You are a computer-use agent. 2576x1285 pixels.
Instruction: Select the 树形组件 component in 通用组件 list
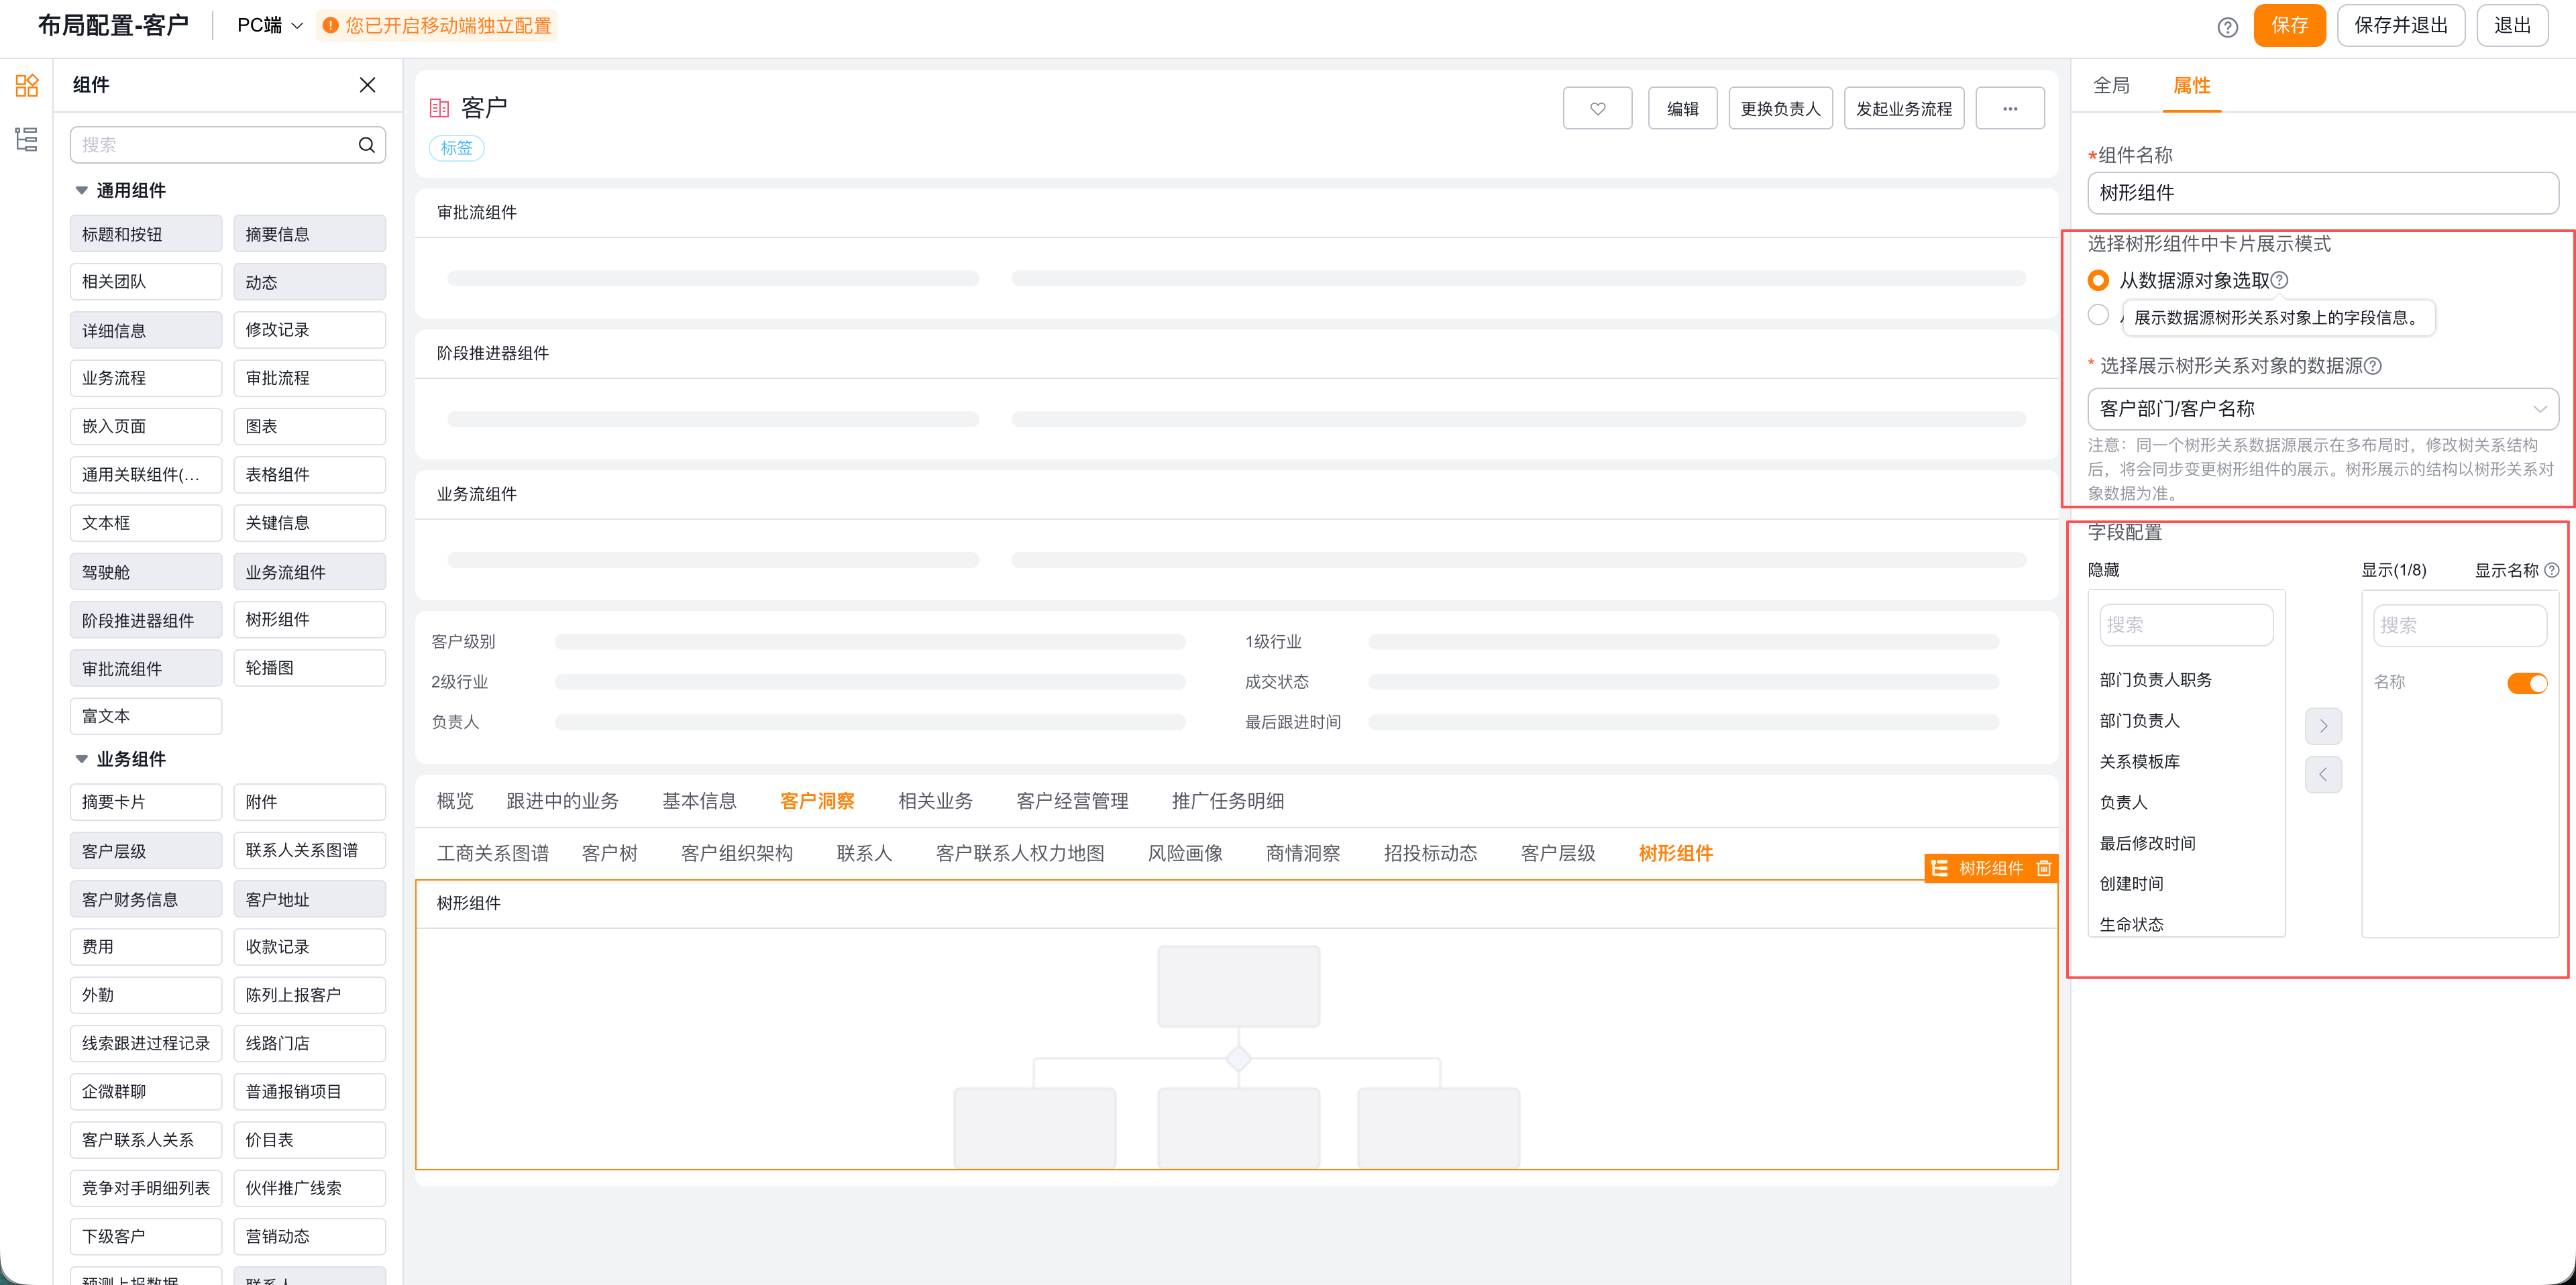[x=309, y=620]
